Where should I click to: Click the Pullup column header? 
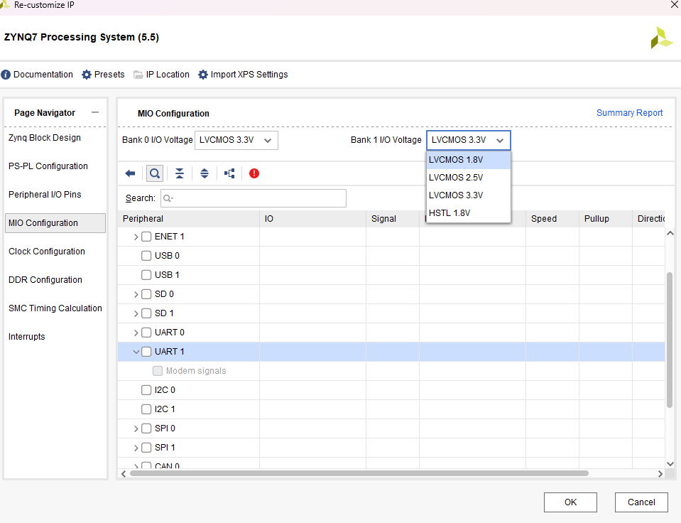click(606, 219)
